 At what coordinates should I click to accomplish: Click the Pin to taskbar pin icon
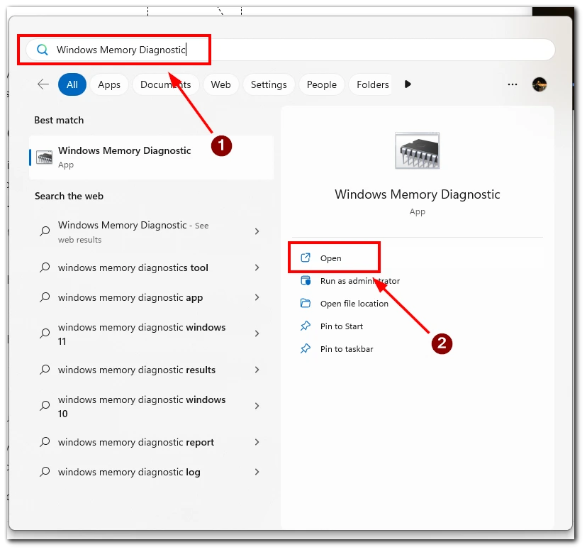[306, 349]
